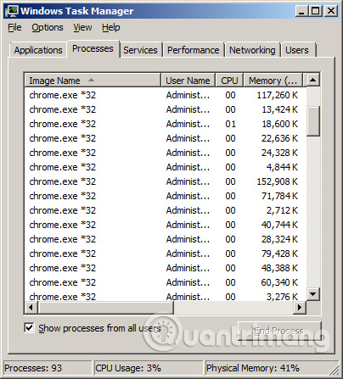Select the chrome.exe row using 28,324 K
343x379 pixels.
pyautogui.click(x=166, y=239)
